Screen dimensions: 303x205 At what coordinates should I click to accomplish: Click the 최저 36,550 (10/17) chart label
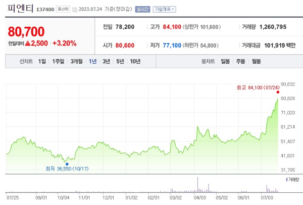point(67,169)
